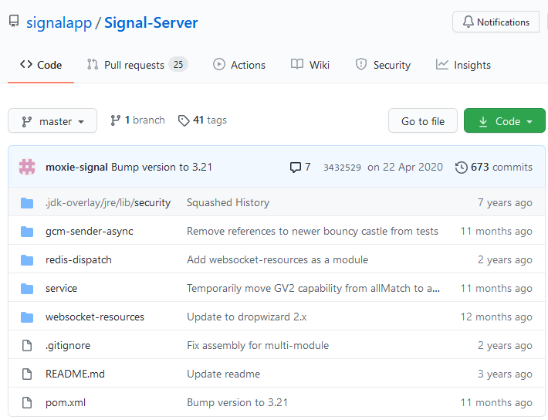Click 'on 22 Apr 2020' commit date
This screenshot has width=548, height=420.
click(405, 168)
